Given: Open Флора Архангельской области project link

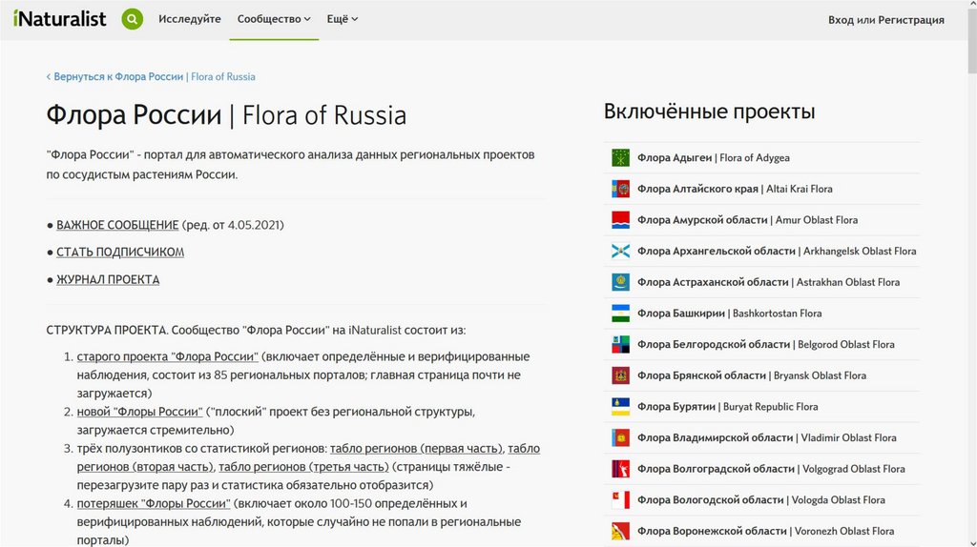Looking at the screenshot, I should pos(777,252).
